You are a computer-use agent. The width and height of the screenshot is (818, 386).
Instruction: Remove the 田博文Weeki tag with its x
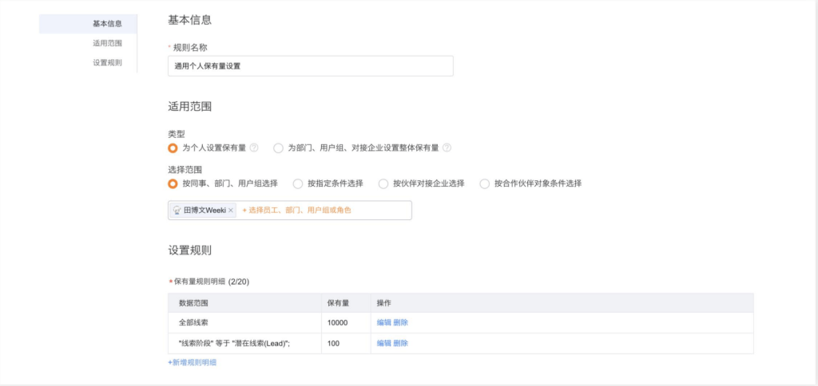pyautogui.click(x=231, y=211)
